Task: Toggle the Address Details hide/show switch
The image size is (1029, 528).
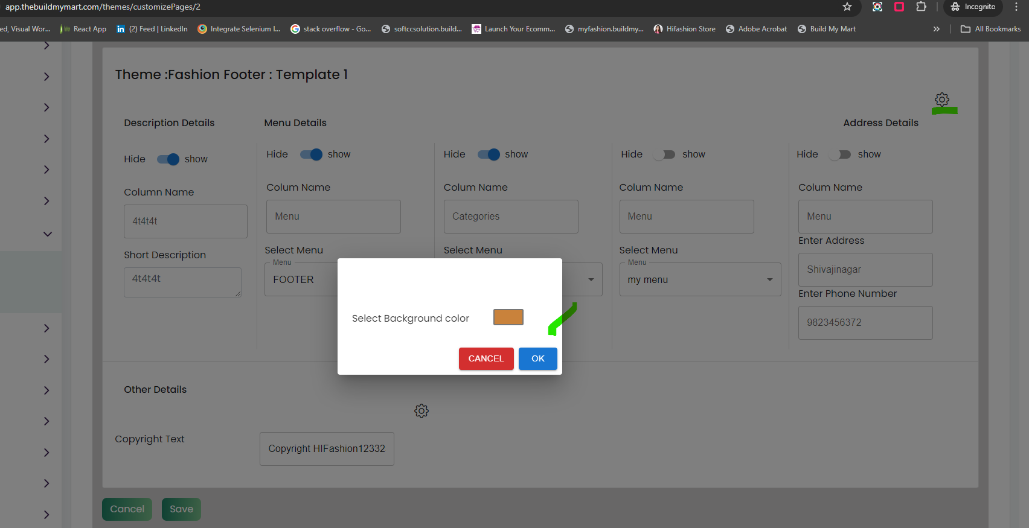Action: [x=840, y=154]
